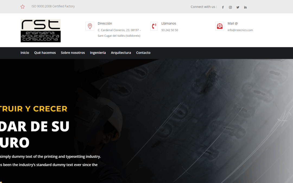Open the Contacto page
Image resolution: width=293 pixels, height=183 pixels.
(143, 53)
